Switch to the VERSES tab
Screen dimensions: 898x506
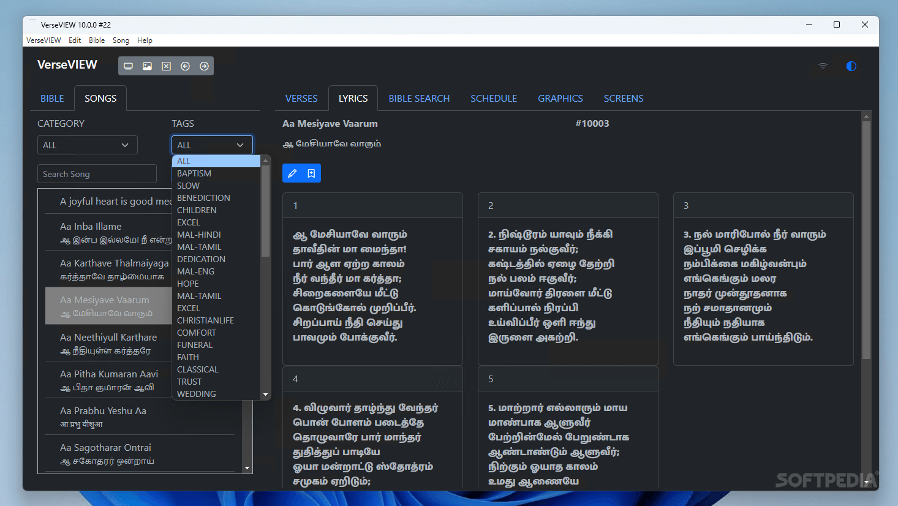point(301,98)
